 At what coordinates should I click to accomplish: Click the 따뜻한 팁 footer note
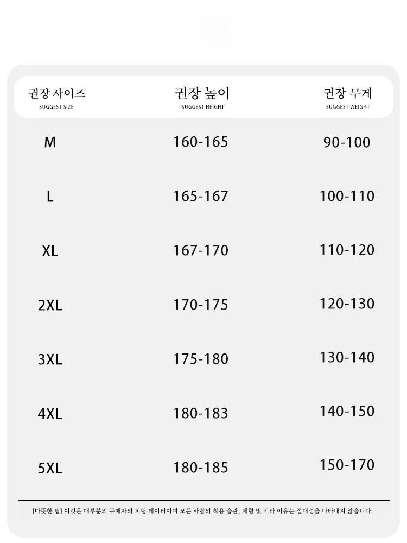click(x=203, y=511)
